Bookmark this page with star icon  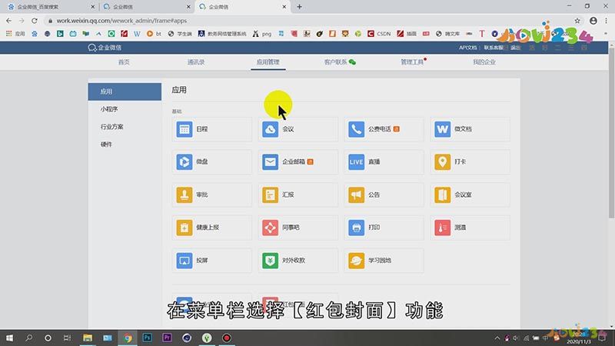point(577,21)
